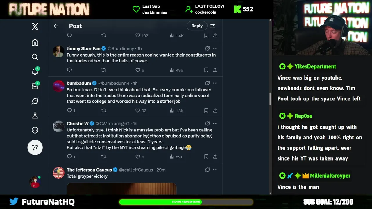Bookmark Christie W's reply

click(206, 157)
